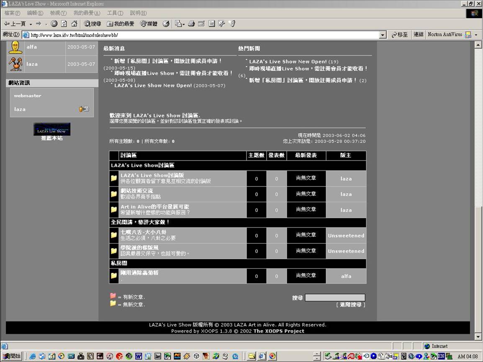Open the 搜尋 search toolbar button
The height and width of the screenshot is (362, 483).
pos(92,24)
